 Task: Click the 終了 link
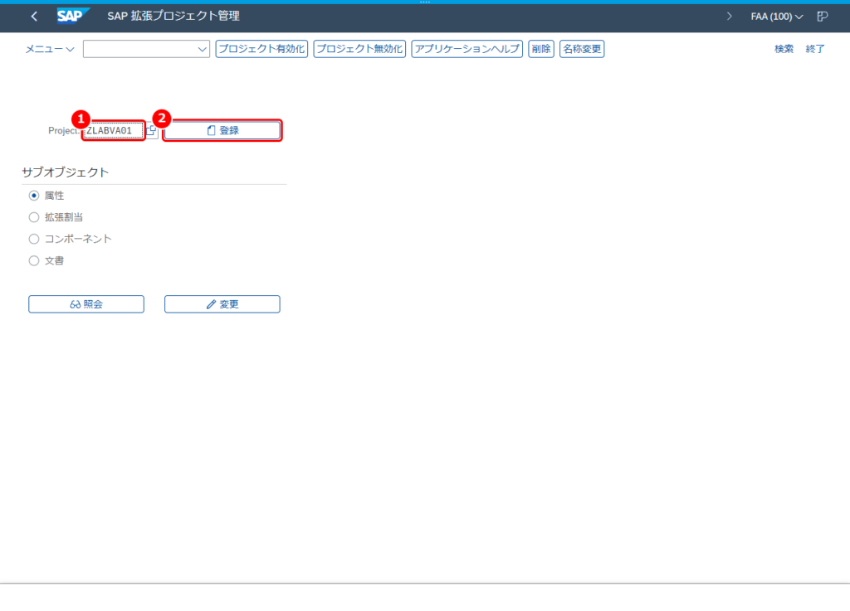[815, 49]
